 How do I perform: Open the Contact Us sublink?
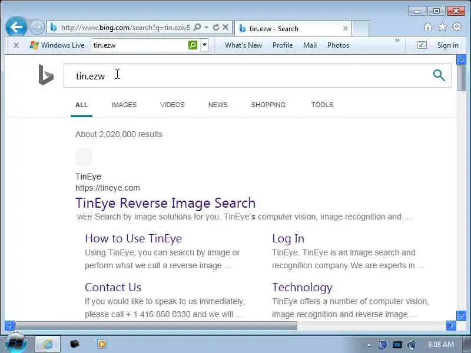pyautogui.click(x=113, y=287)
